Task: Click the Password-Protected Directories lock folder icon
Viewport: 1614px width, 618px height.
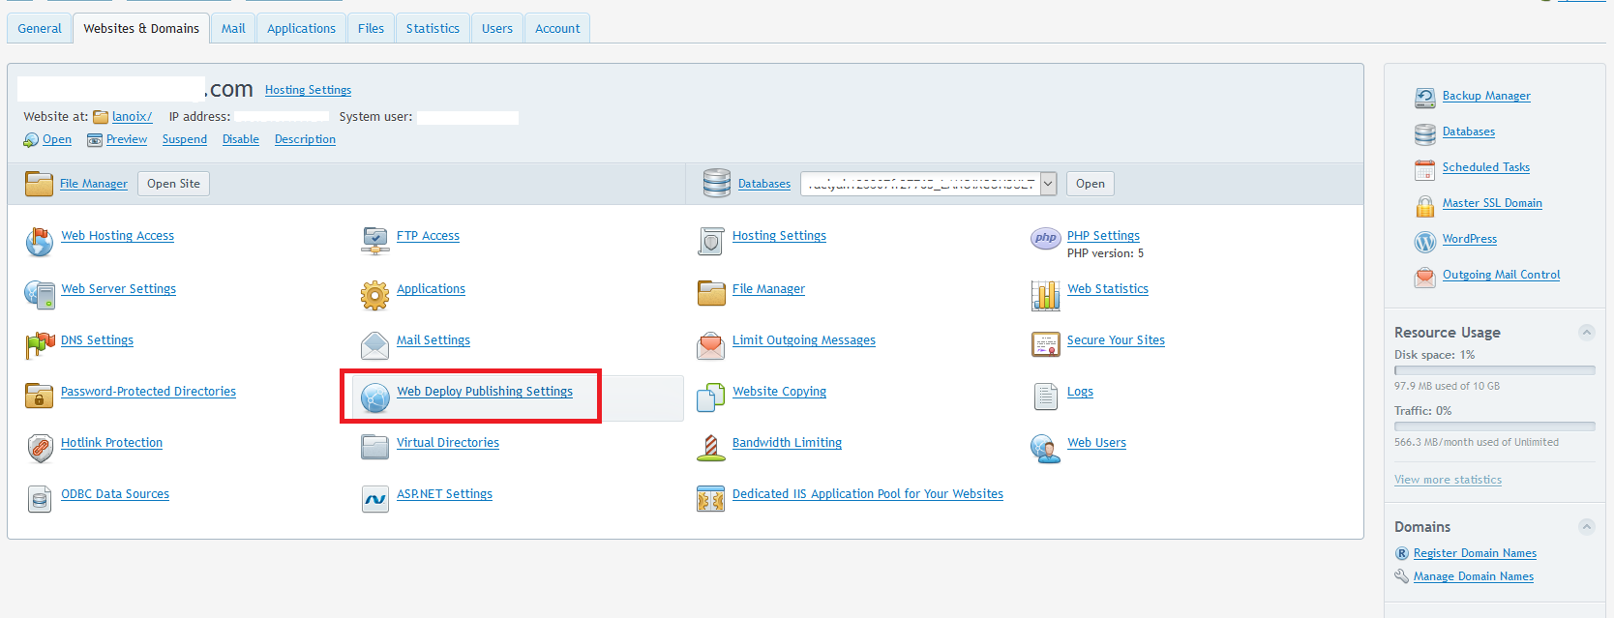Action: click(39, 396)
